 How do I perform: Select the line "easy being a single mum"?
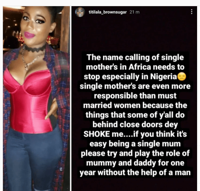135,144
